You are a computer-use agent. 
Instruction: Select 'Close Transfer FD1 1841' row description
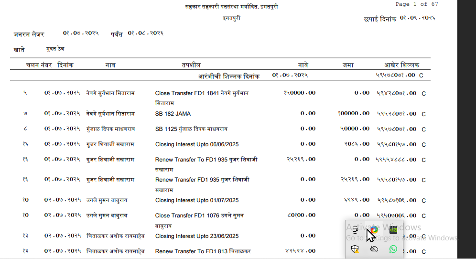click(202, 98)
